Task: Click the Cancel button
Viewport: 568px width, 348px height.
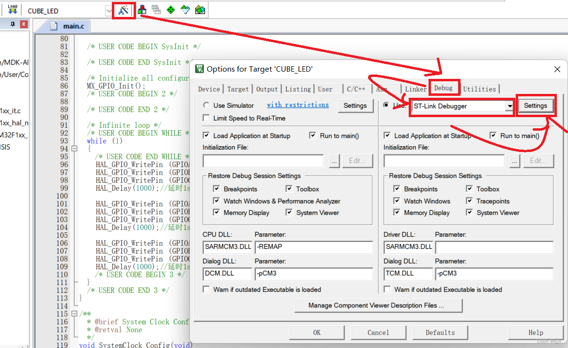Action: pyautogui.click(x=378, y=333)
